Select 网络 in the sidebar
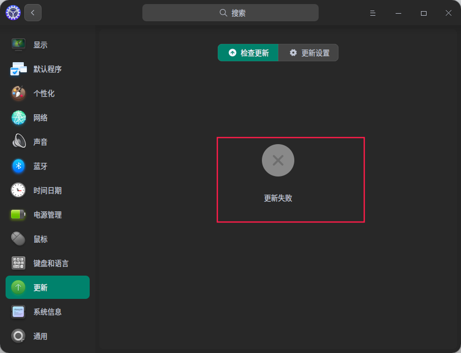 tap(47, 118)
